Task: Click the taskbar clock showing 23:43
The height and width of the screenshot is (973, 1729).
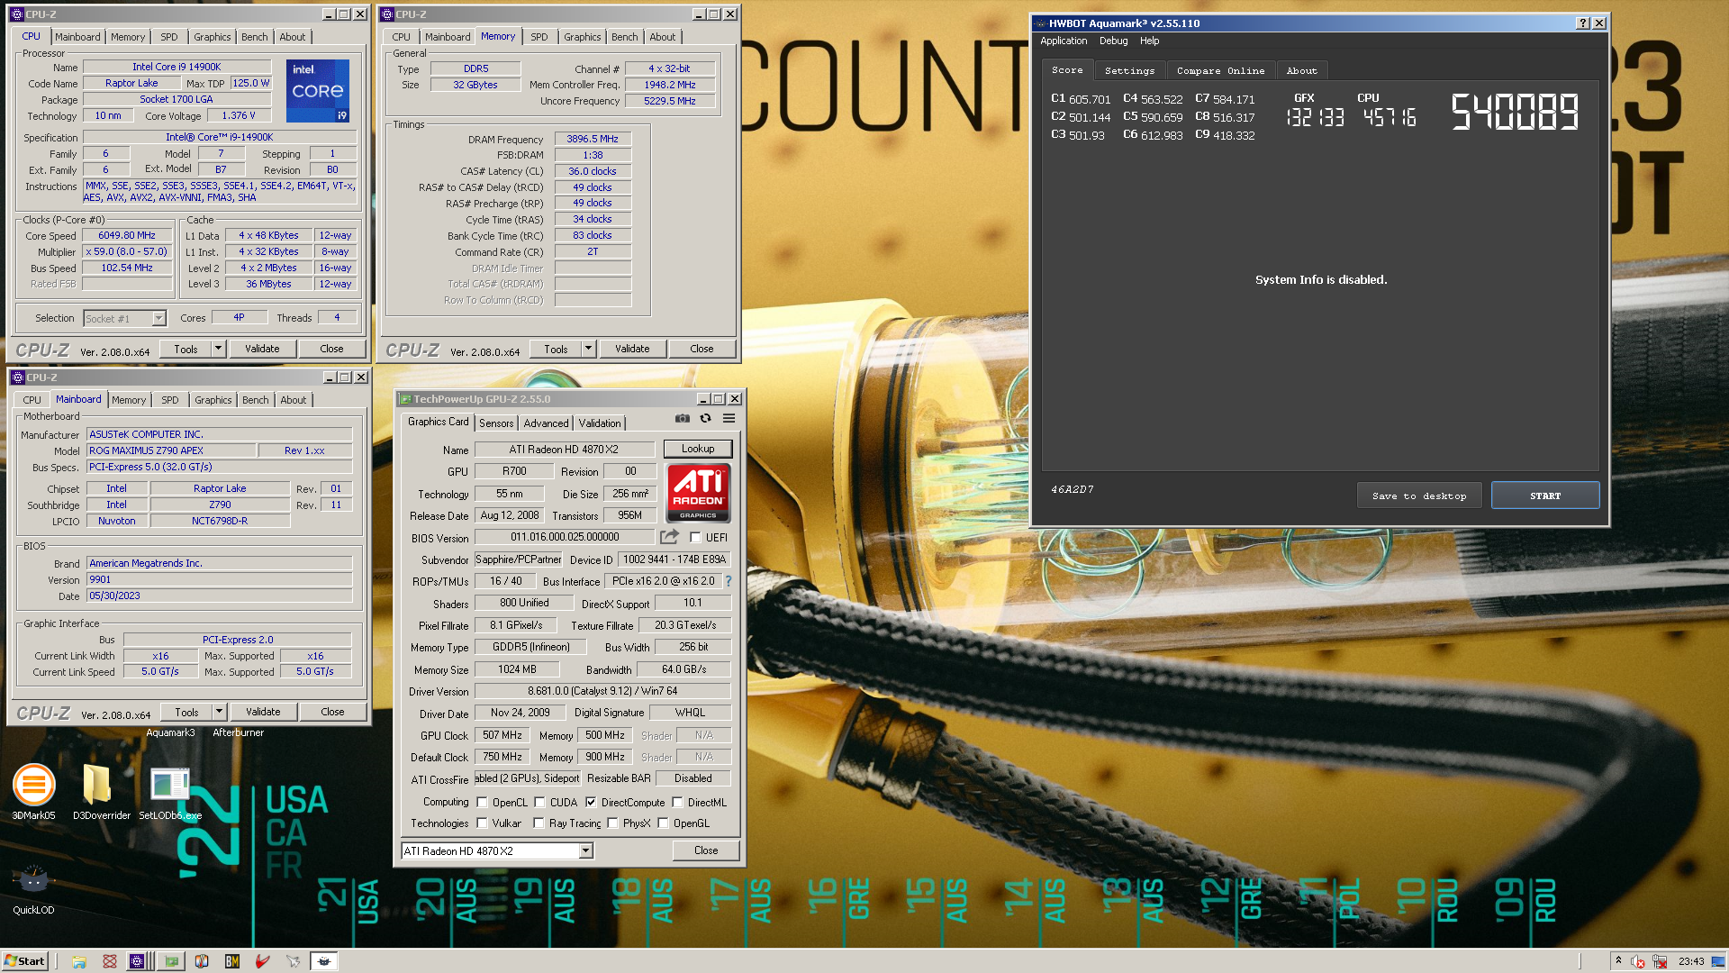Action: pos(1691,961)
